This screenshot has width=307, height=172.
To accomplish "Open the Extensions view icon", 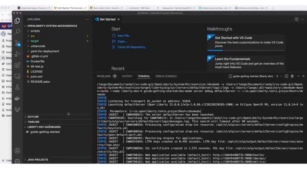I will (x=17, y=65).
